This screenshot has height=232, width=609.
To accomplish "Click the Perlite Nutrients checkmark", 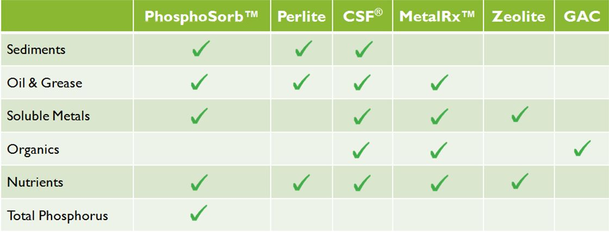I will pos(301,183).
